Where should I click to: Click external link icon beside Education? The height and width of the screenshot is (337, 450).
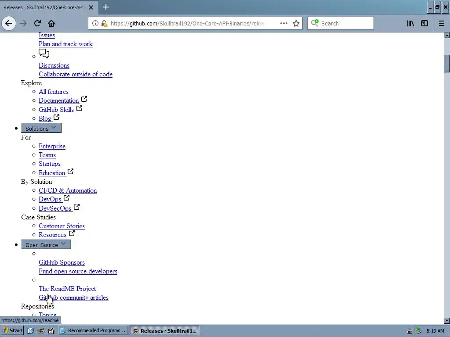[70, 172]
